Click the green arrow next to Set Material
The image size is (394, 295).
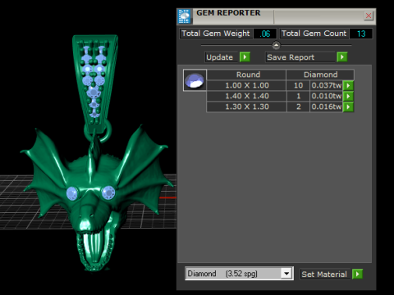tap(357, 274)
